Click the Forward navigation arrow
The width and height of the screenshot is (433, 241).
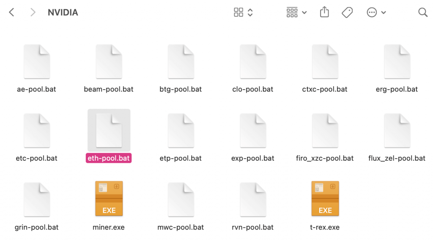tap(33, 13)
